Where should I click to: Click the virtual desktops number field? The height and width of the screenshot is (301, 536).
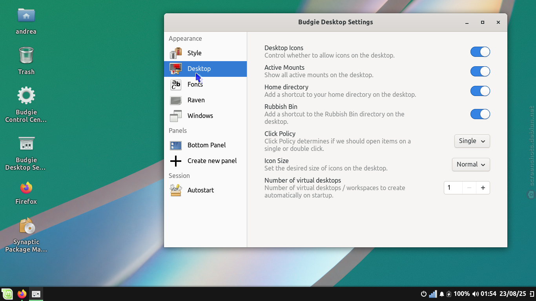click(453, 188)
